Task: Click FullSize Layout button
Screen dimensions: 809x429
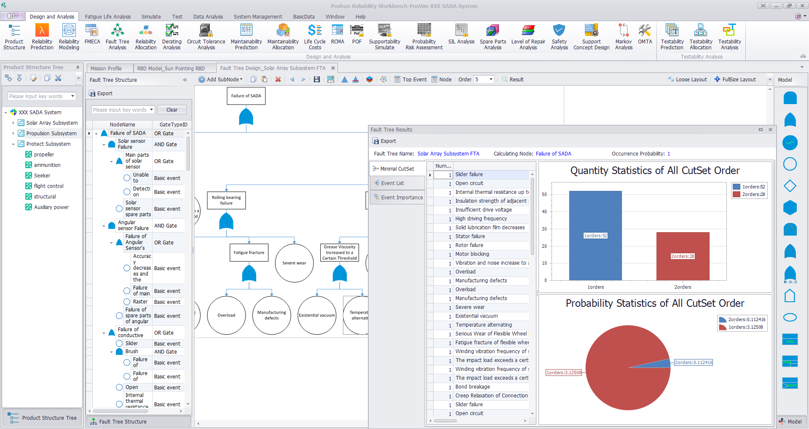Action: [735, 79]
